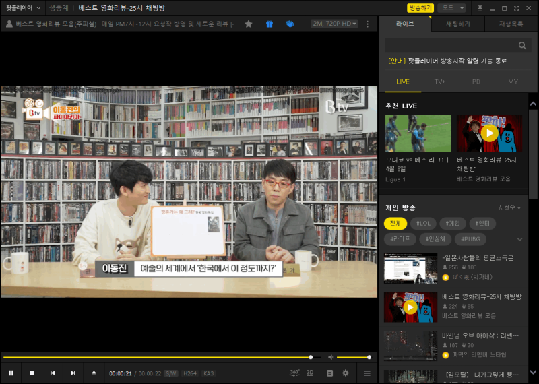Add broadcast to favorites with star icon
The width and height of the screenshot is (539, 384).
click(249, 24)
